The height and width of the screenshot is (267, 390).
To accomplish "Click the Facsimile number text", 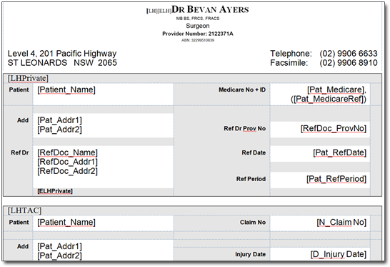I will (349, 62).
